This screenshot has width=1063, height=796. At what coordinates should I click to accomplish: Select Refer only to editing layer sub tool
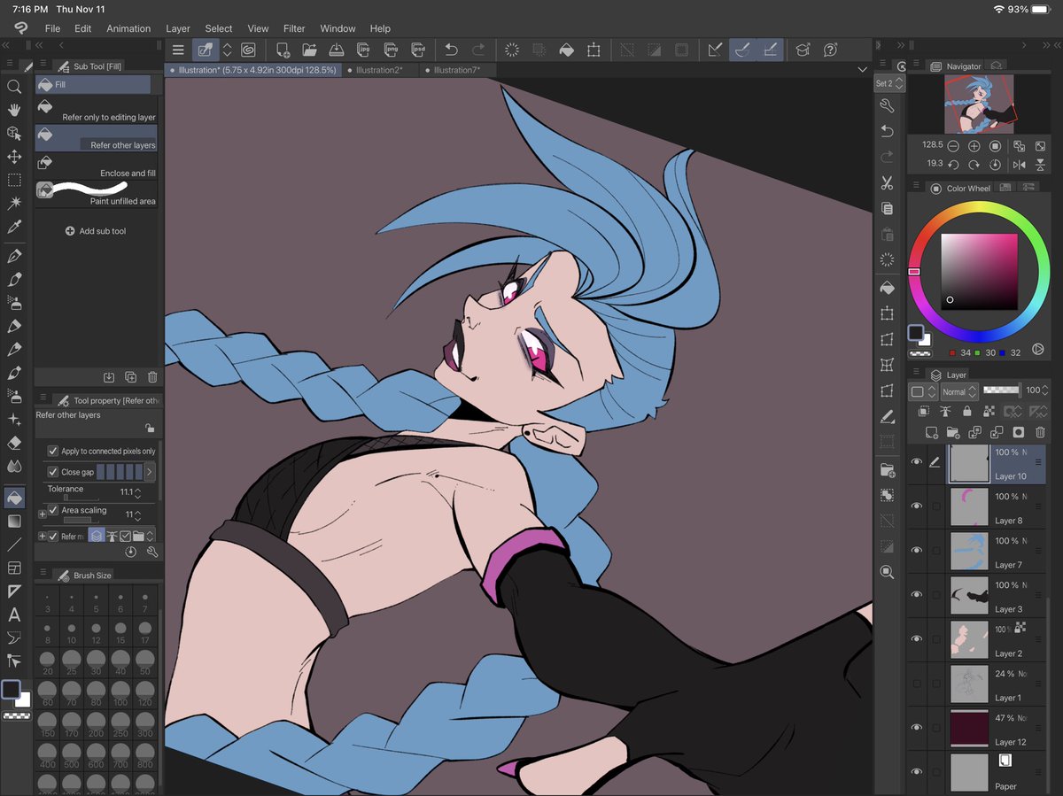point(96,111)
